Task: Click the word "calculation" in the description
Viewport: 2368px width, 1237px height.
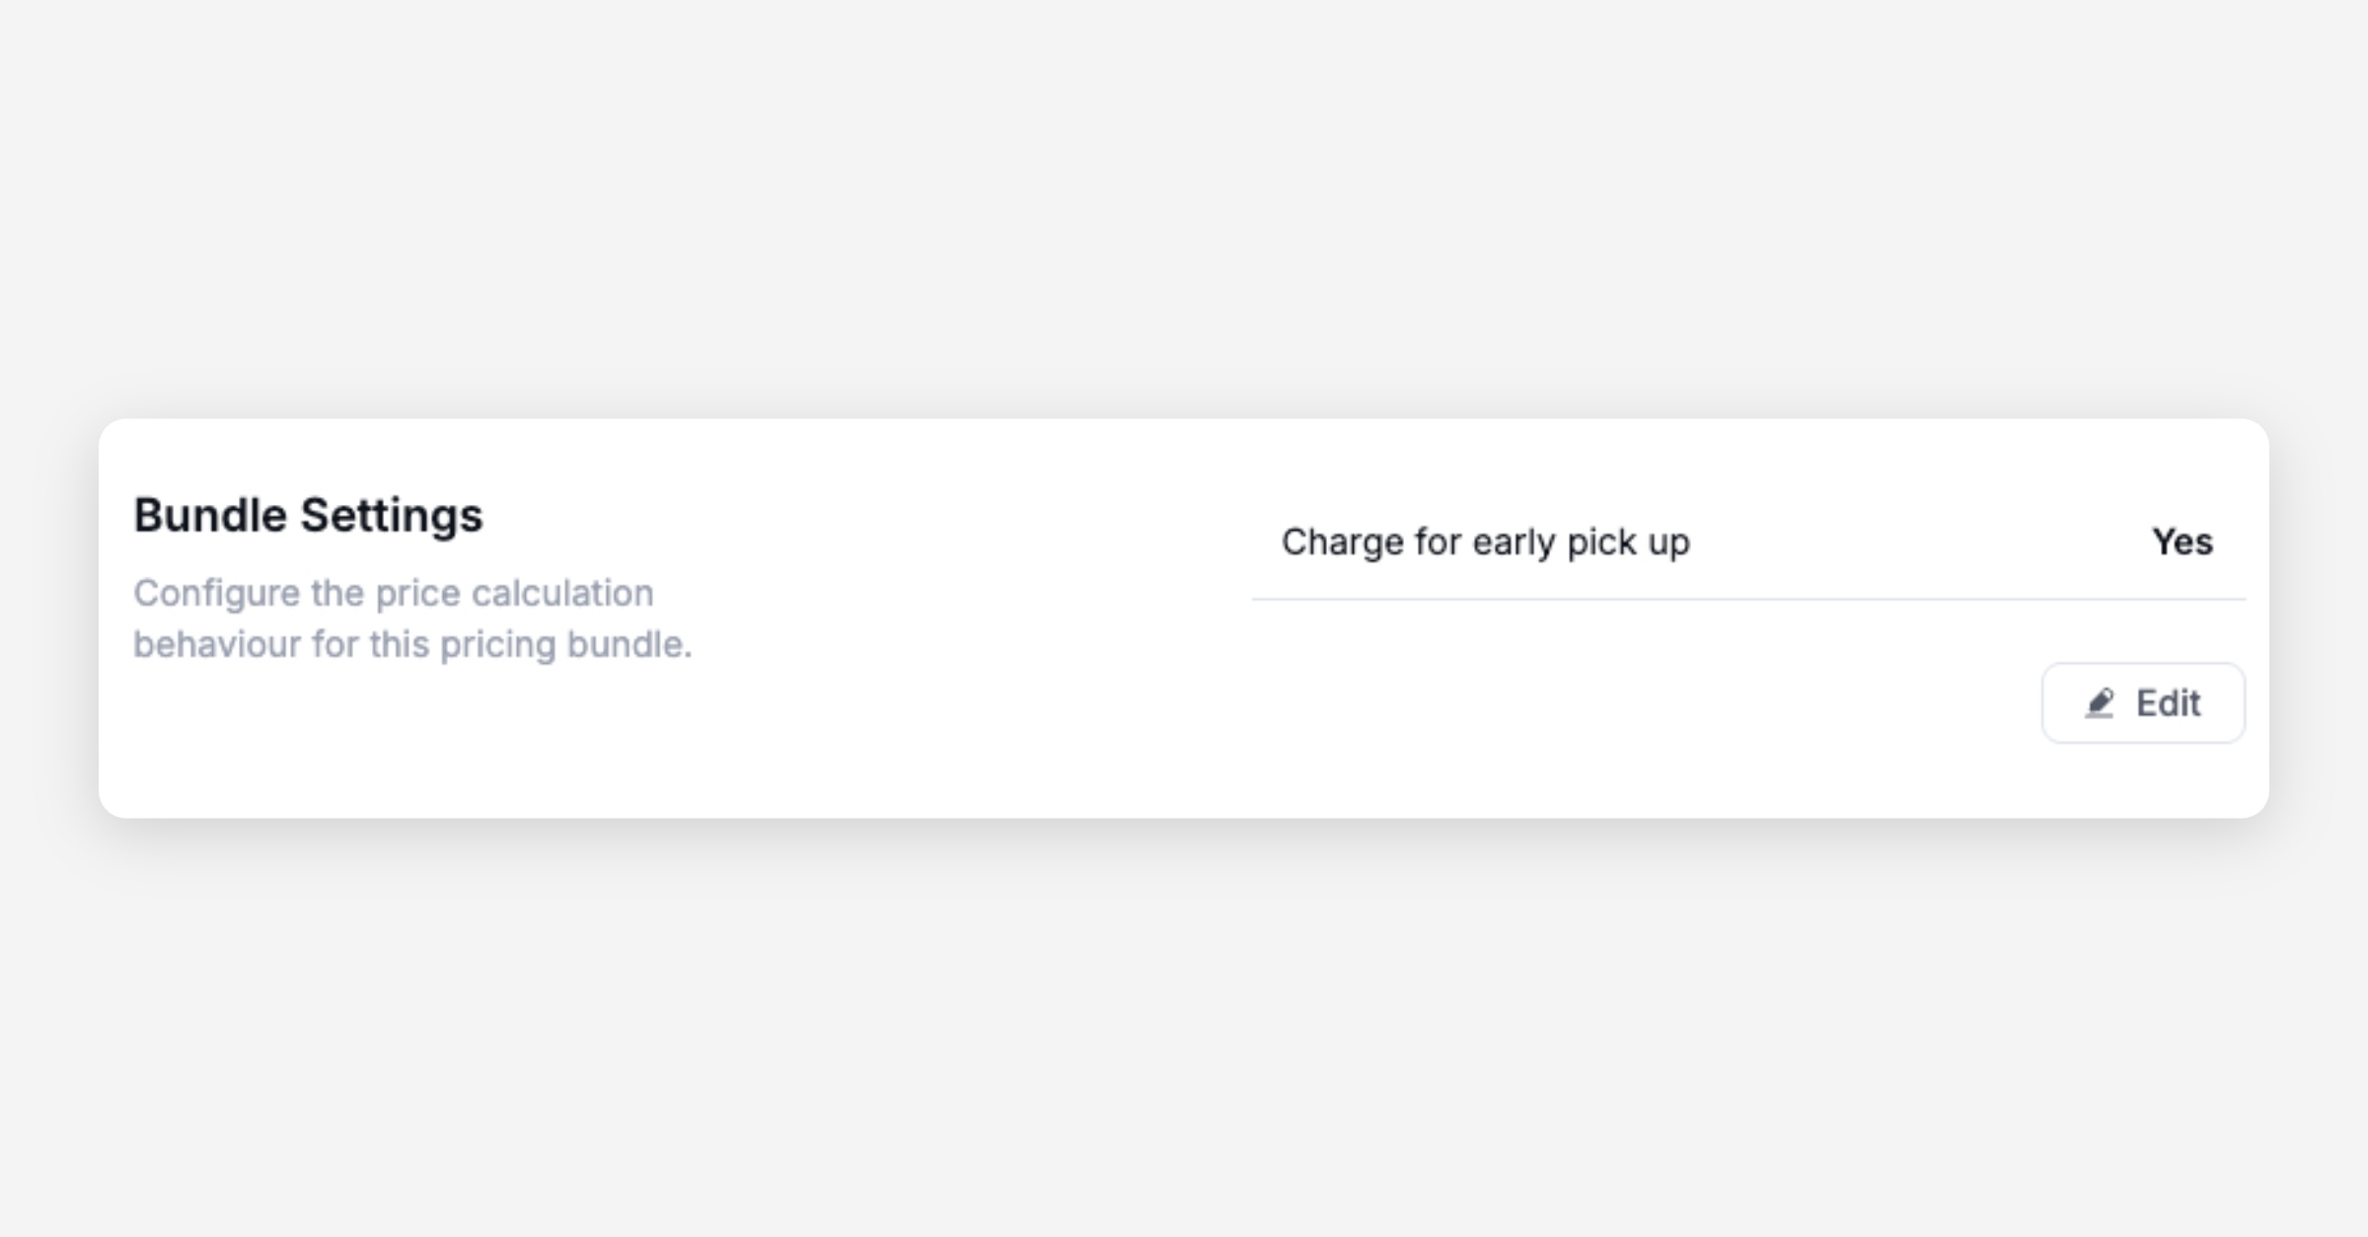Action: (x=562, y=593)
